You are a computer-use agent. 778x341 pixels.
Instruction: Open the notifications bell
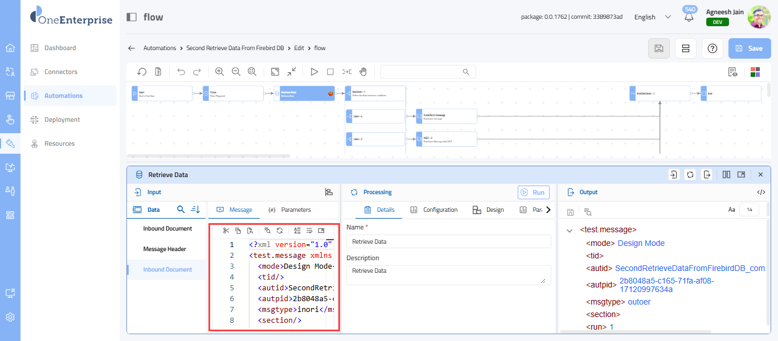(689, 18)
